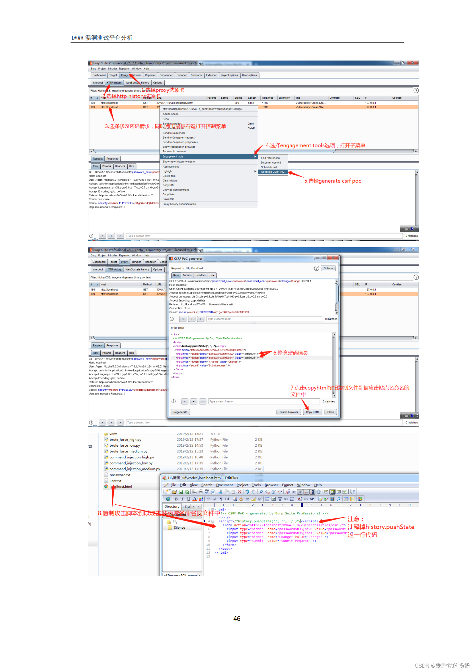Image resolution: width=474 pixels, height=671 pixels.
Task: Switch to the Decoder tab in upper Burp window
Action: tap(181, 75)
